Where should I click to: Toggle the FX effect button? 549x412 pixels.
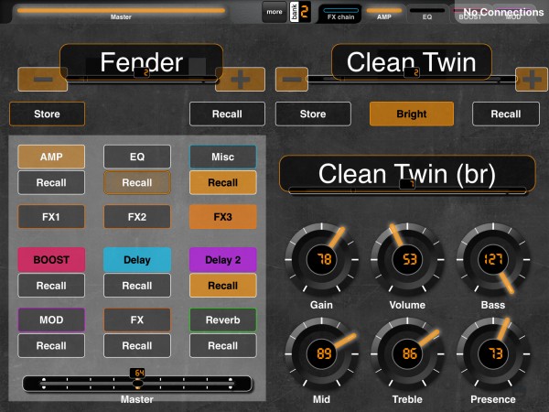pyautogui.click(x=137, y=320)
